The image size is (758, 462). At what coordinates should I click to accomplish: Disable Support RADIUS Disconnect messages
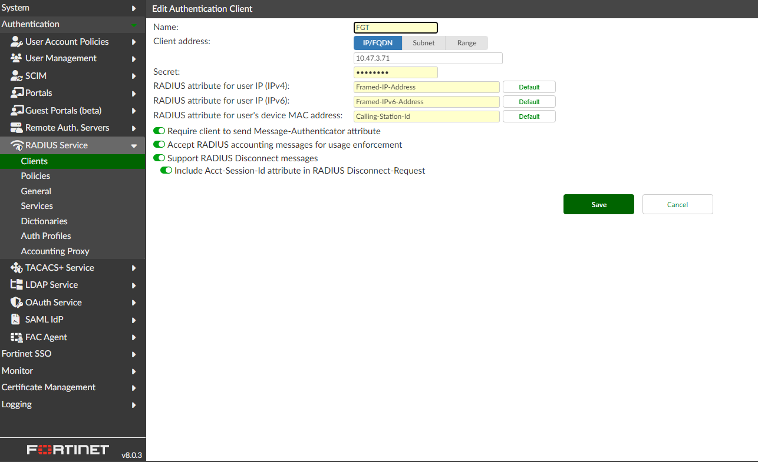[159, 158]
